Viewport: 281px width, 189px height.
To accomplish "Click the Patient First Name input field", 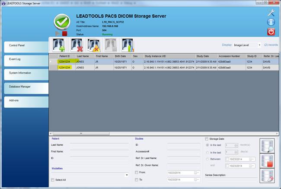I will (x=99, y=151).
